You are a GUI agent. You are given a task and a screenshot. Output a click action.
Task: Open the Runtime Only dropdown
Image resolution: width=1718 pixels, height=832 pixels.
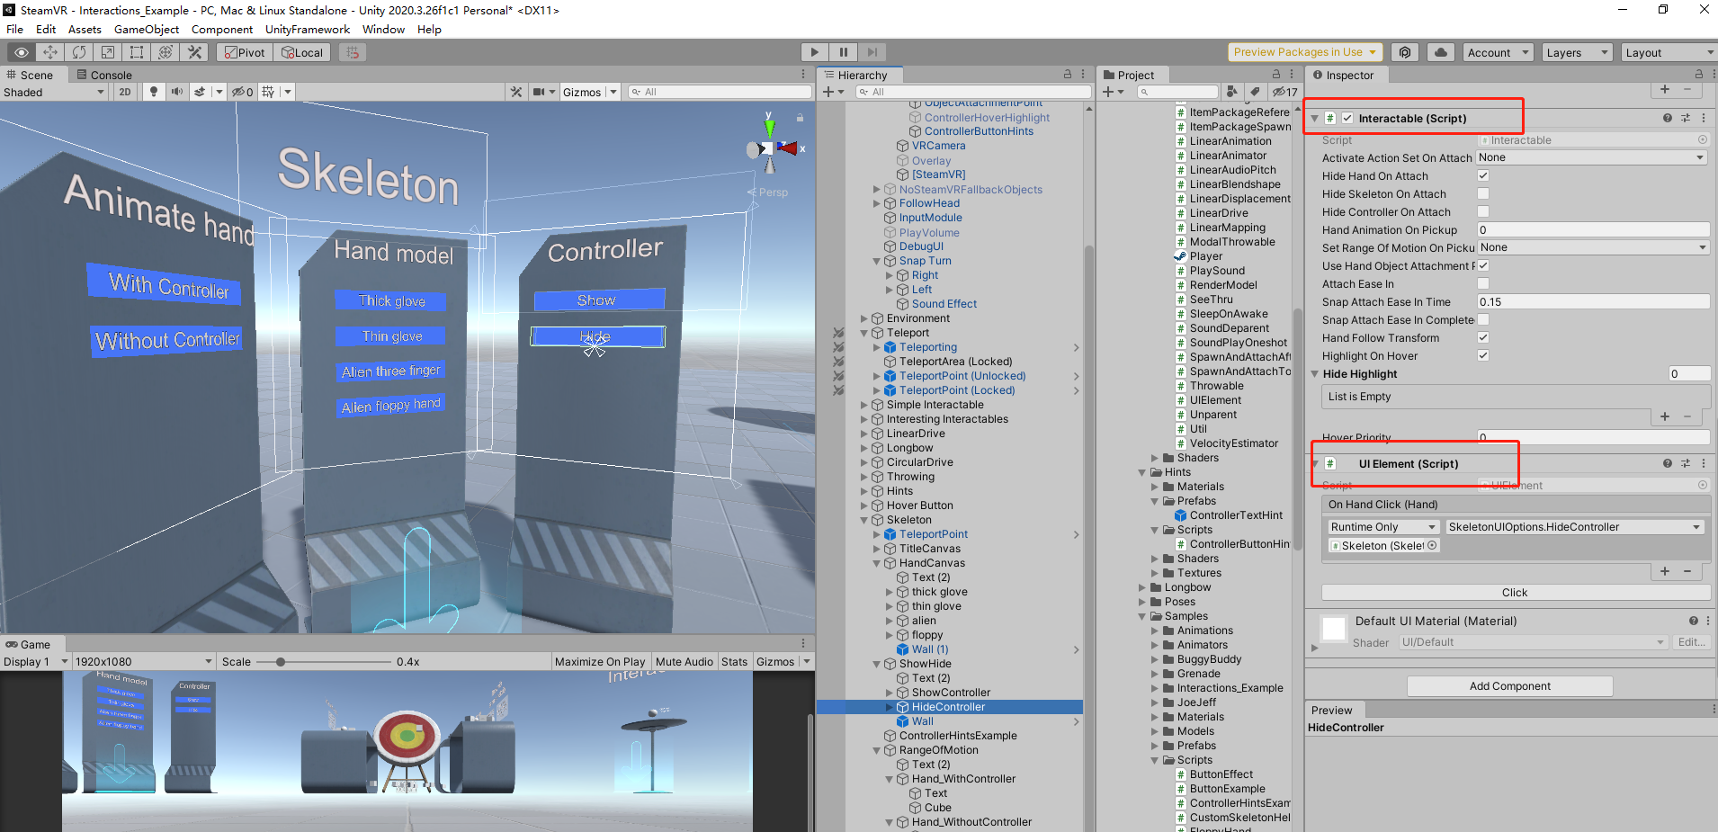1383,527
